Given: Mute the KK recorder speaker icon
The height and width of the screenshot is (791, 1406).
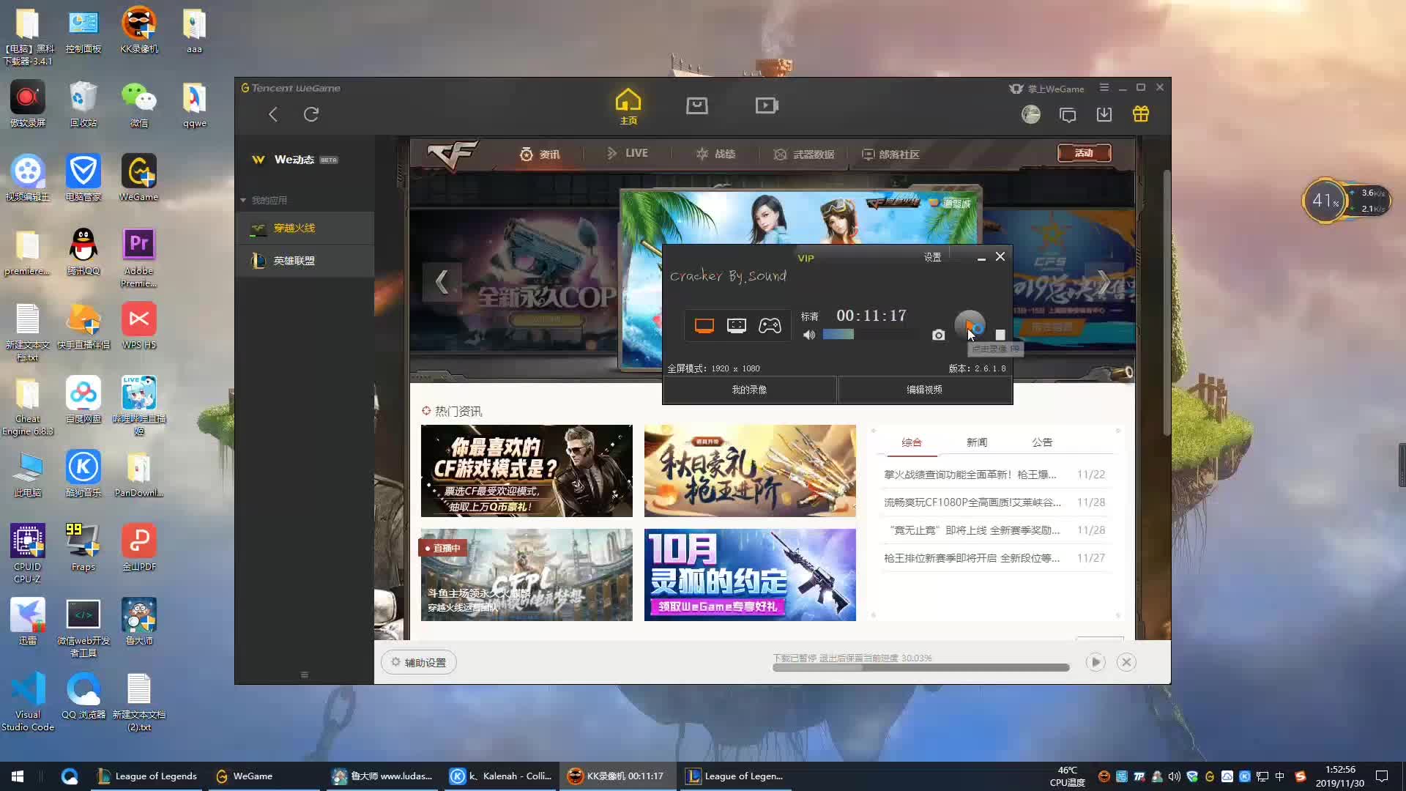Looking at the screenshot, I should click(808, 335).
